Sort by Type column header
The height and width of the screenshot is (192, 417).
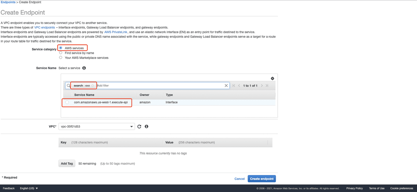[x=169, y=95]
